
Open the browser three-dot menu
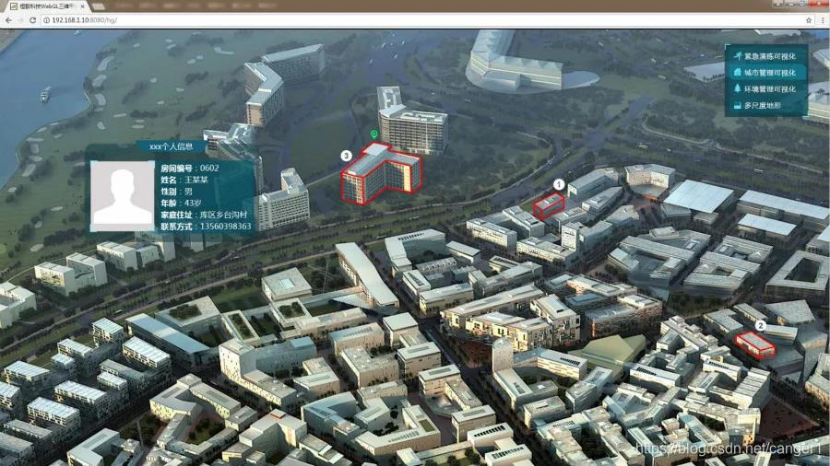point(824,20)
